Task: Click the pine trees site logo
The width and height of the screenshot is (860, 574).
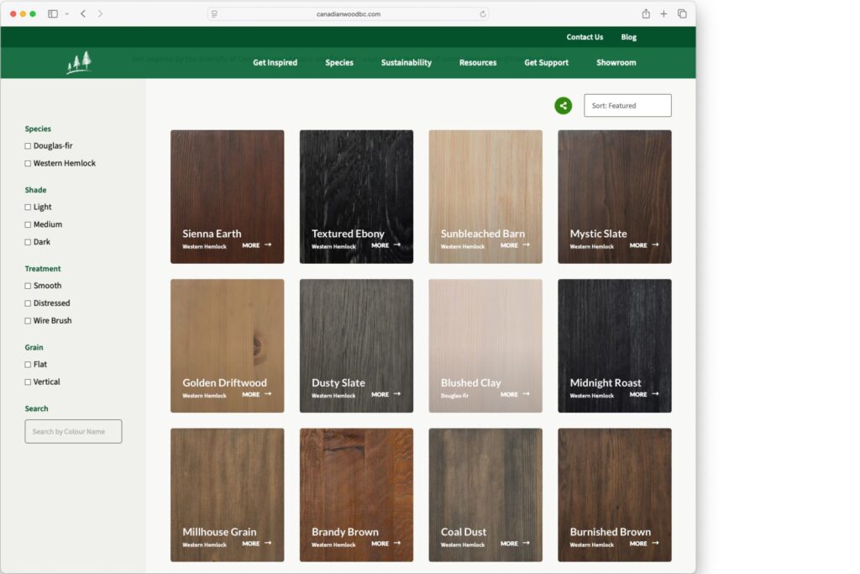Action: pos(79,63)
